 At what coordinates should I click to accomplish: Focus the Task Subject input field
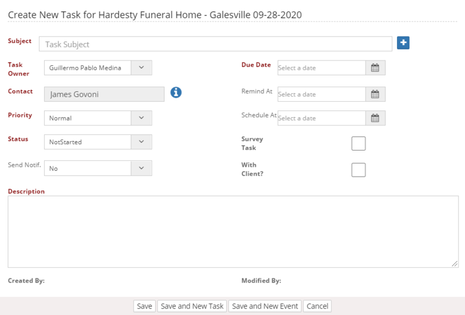tap(216, 44)
